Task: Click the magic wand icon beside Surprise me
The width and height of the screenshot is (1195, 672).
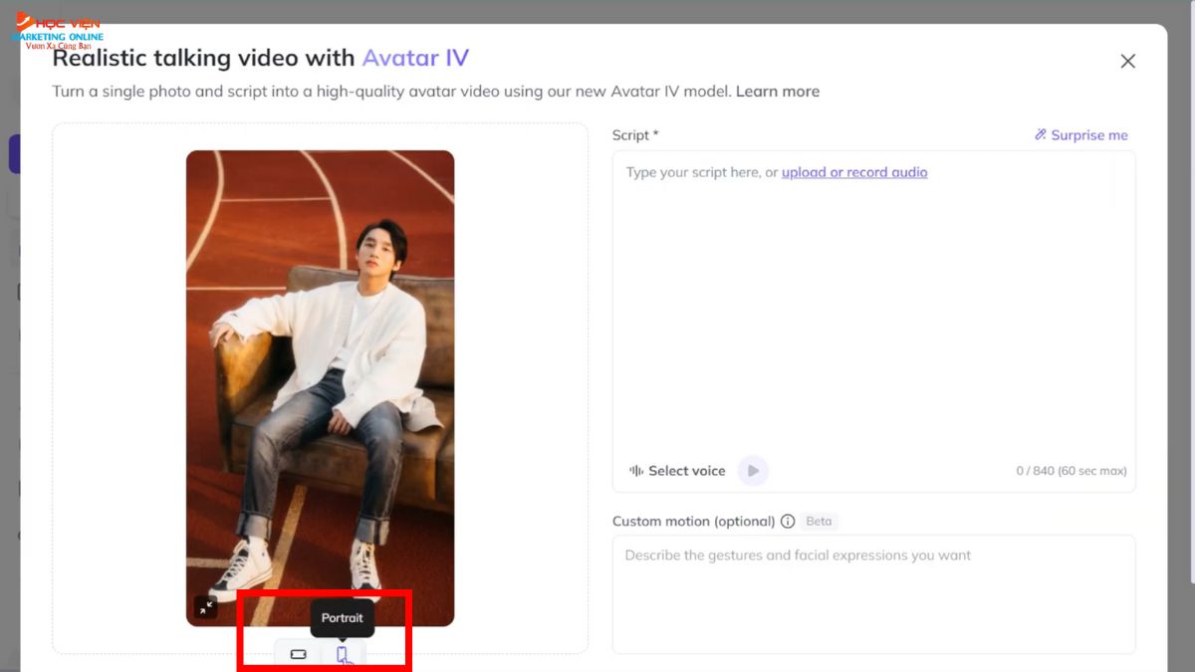Action: (1041, 135)
